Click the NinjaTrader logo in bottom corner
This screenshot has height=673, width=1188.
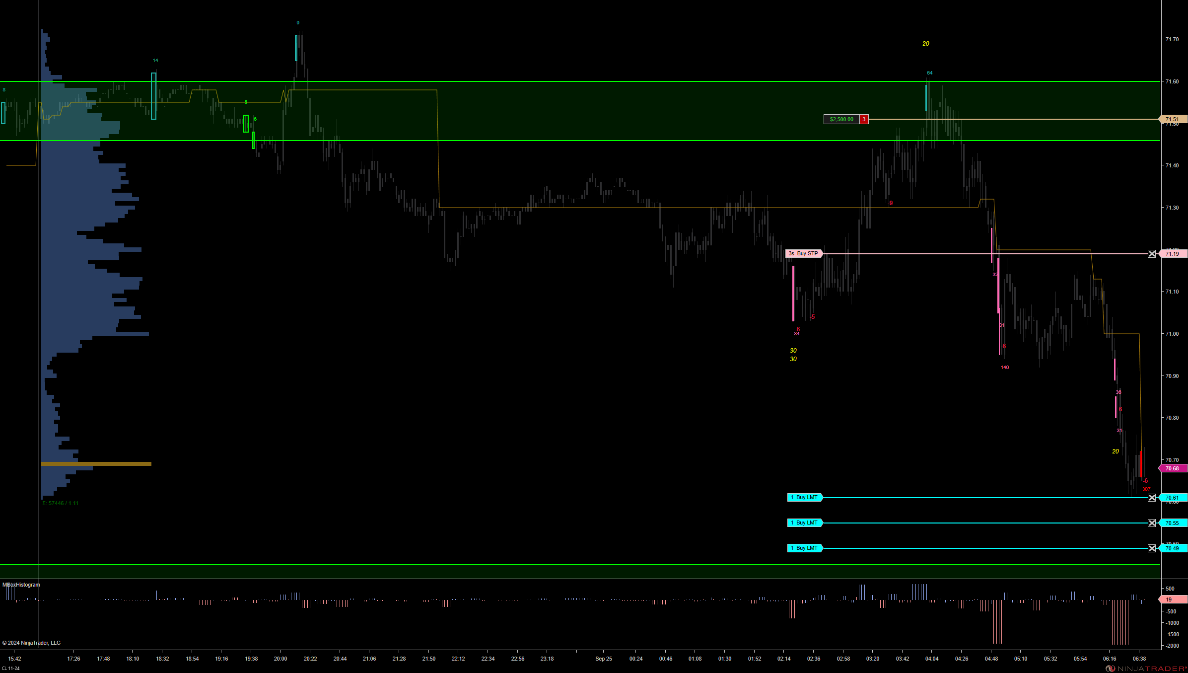click(1146, 669)
